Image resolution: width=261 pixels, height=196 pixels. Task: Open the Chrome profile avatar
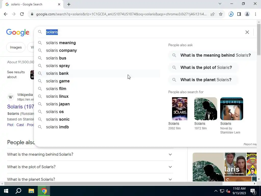point(247,14)
